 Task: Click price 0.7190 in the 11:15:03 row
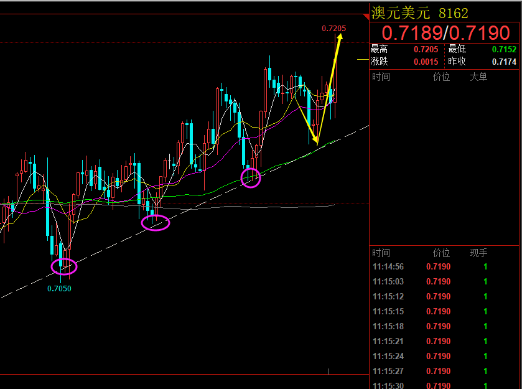click(439, 282)
